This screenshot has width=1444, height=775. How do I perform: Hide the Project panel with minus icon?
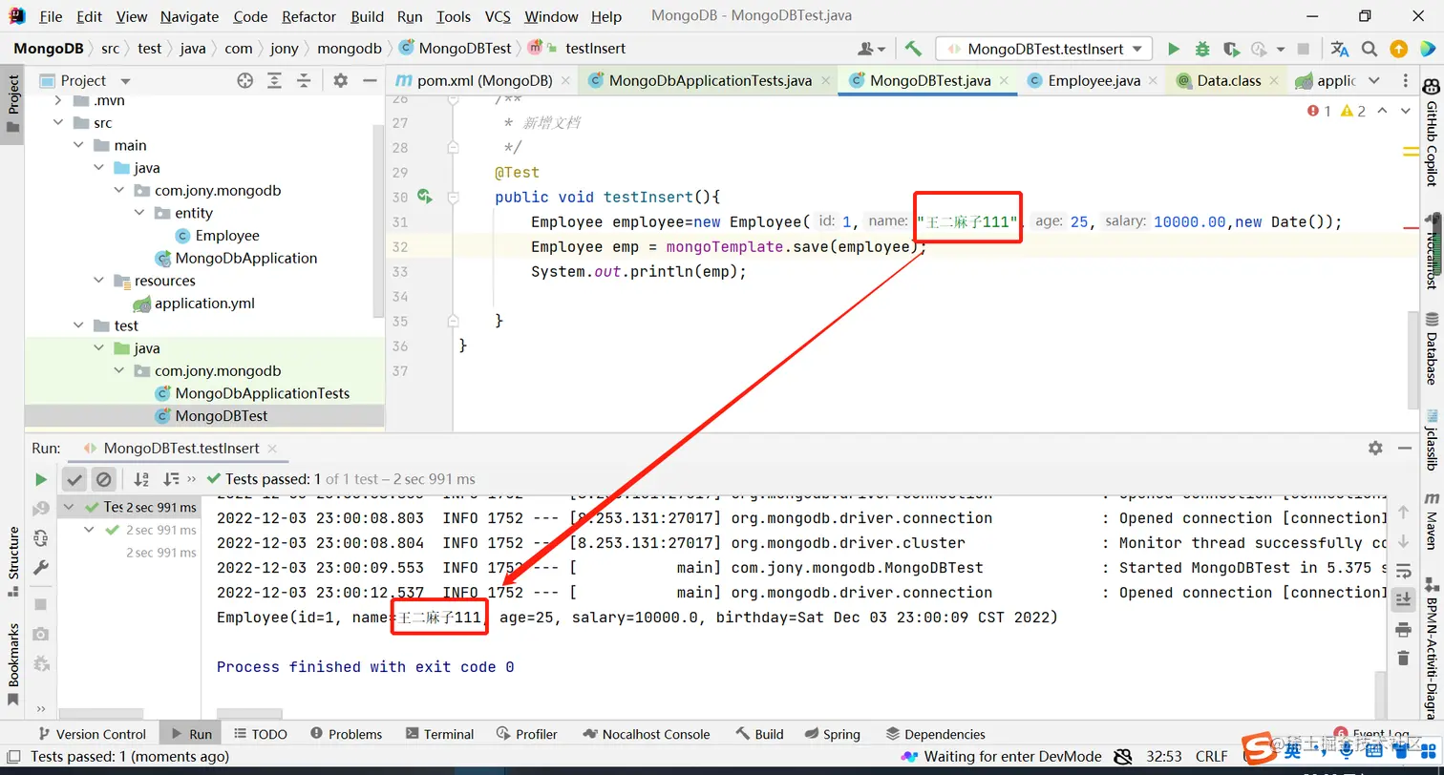[371, 81]
